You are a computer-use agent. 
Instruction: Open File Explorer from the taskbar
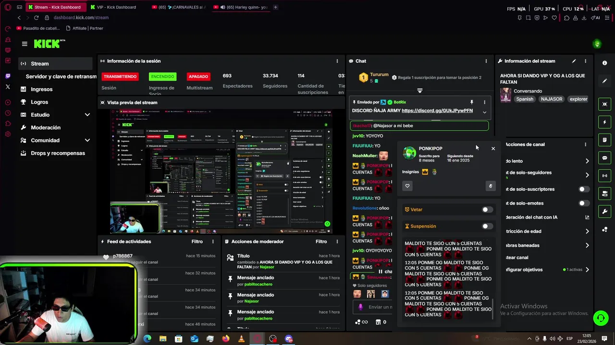pyautogui.click(x=163, y=339)
